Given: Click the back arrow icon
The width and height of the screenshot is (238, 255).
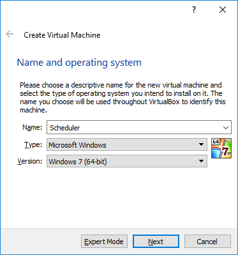Looking at the screenshot, I should (10, 34).
